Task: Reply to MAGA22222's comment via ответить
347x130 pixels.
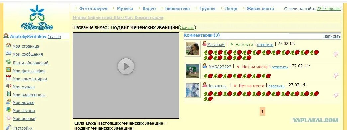Action: (280, 67)
